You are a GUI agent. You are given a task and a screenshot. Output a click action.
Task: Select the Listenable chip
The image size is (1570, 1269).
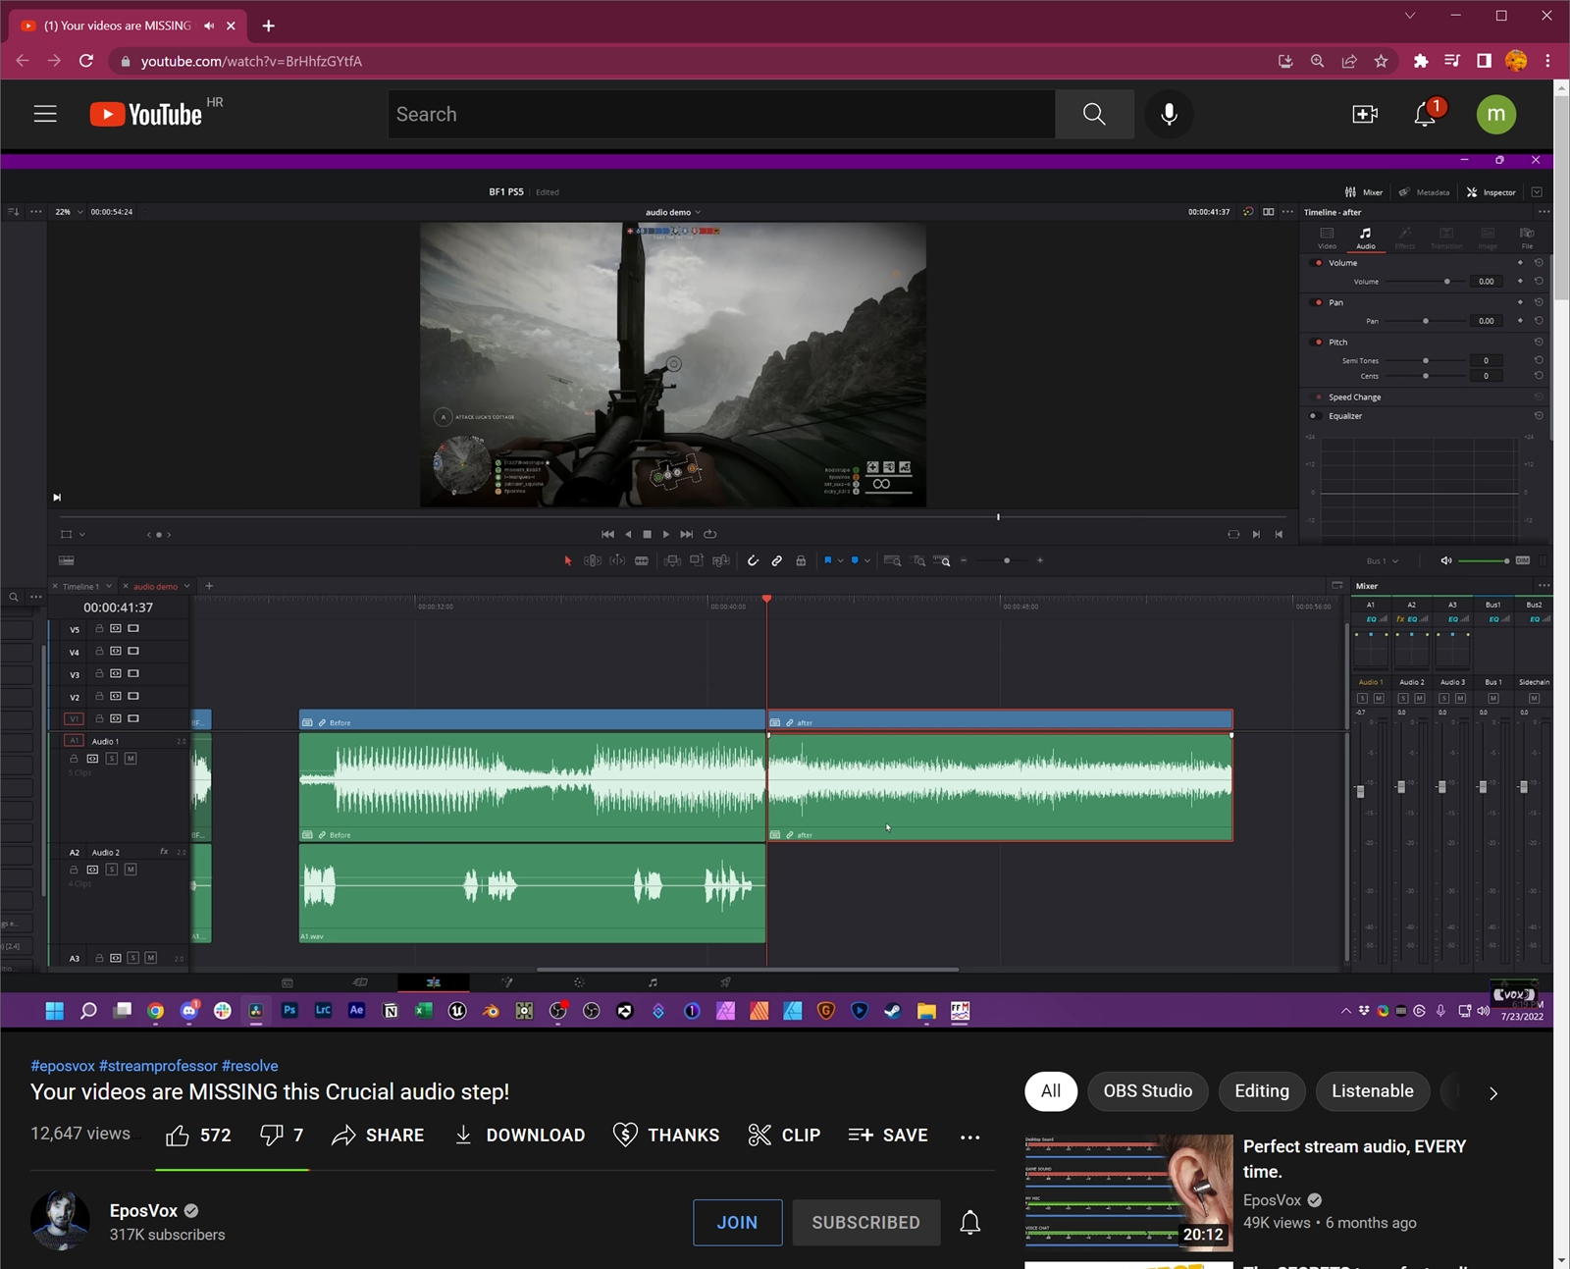(x=1372, y=1091)
